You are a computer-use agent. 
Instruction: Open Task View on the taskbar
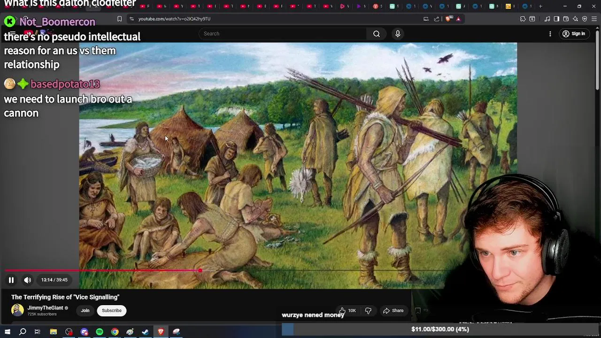tap(38, 332)
